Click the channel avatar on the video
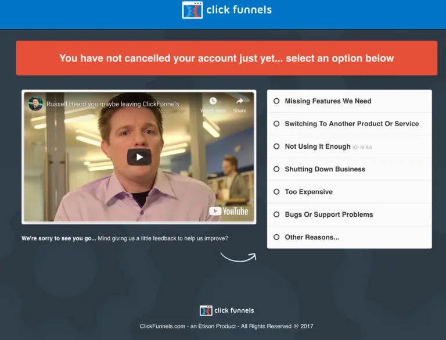 coord(35,103)
